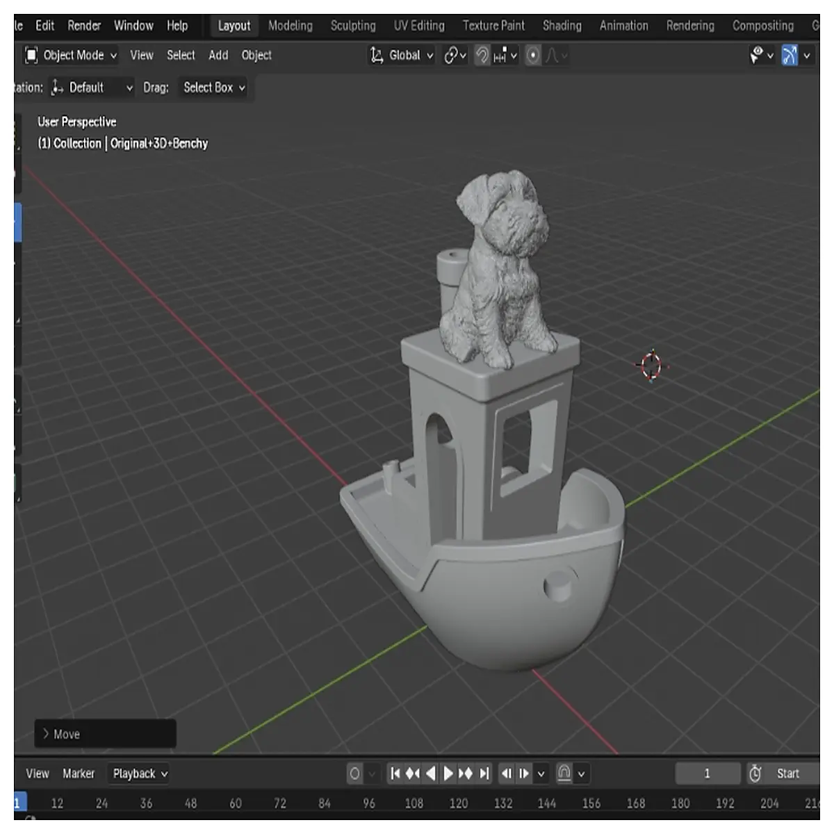834x834 pixels.
Task: Jump to the timeline end frame
Action: [x=484, y=774]
